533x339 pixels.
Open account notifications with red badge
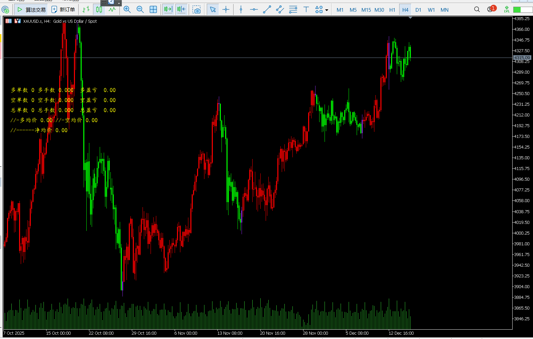492,9
